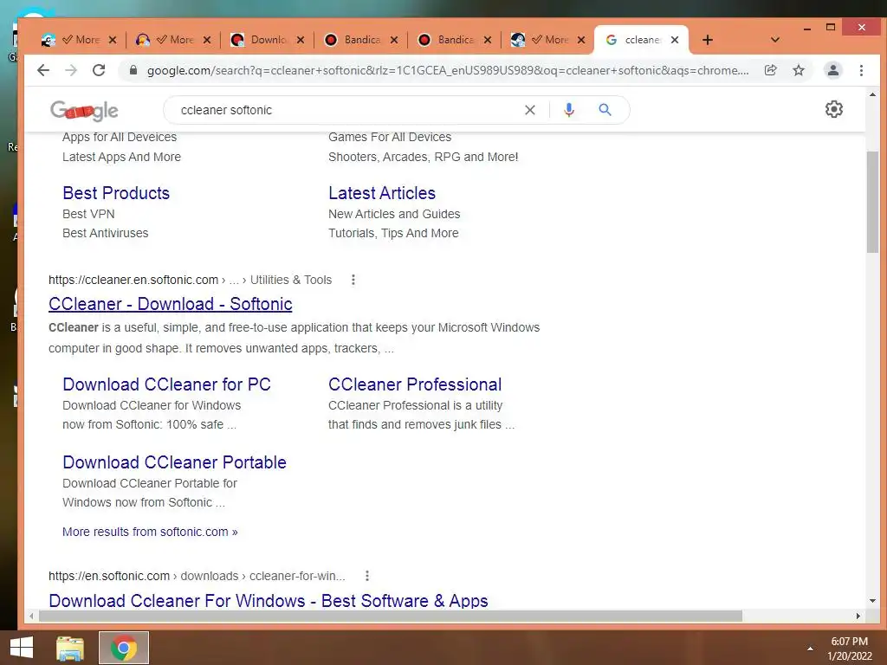Viewport: 887px width, 665px height.
Task: Click 'Best Antiviruses' text
Action: (105, 233)
